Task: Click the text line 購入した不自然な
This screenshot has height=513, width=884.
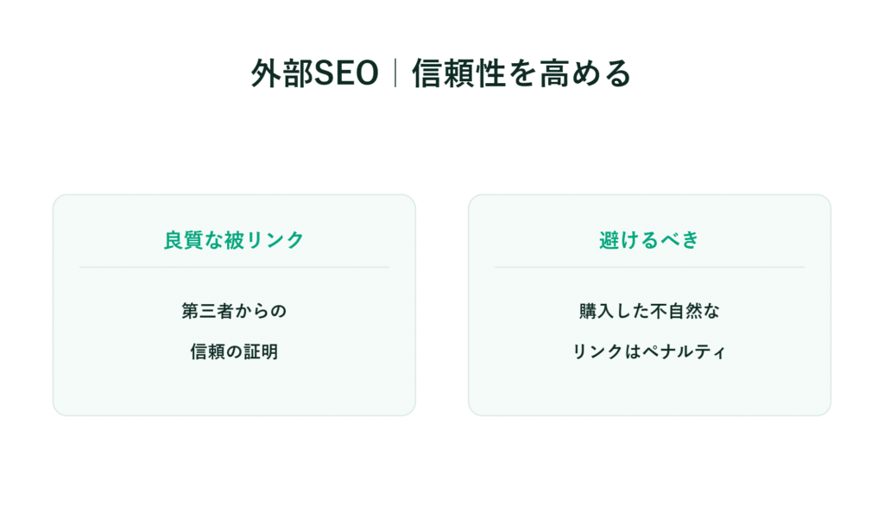Action: tap(649, 311)
